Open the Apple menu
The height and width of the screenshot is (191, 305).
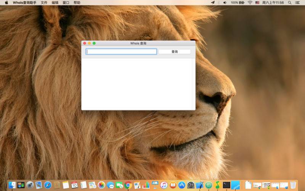[6, 3]
